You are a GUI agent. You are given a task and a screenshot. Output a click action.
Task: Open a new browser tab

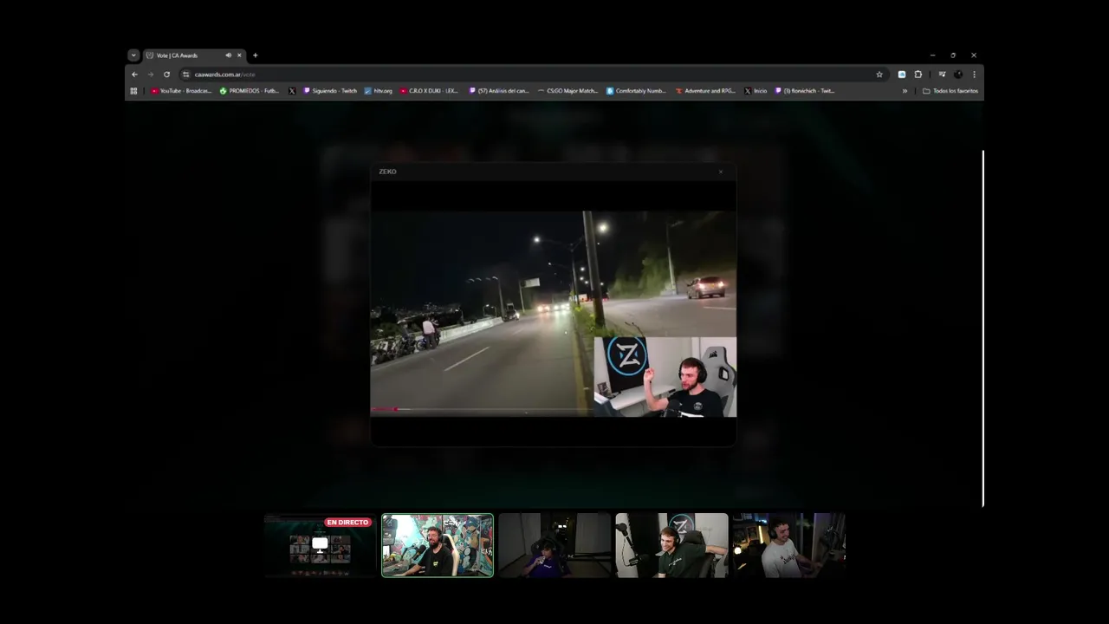coord(256,55)
